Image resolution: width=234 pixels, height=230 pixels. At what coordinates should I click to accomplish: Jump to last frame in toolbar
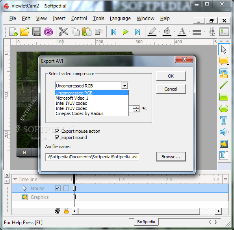click(137, 32)
